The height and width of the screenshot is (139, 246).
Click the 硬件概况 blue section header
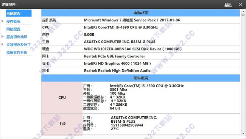point(140,78)
